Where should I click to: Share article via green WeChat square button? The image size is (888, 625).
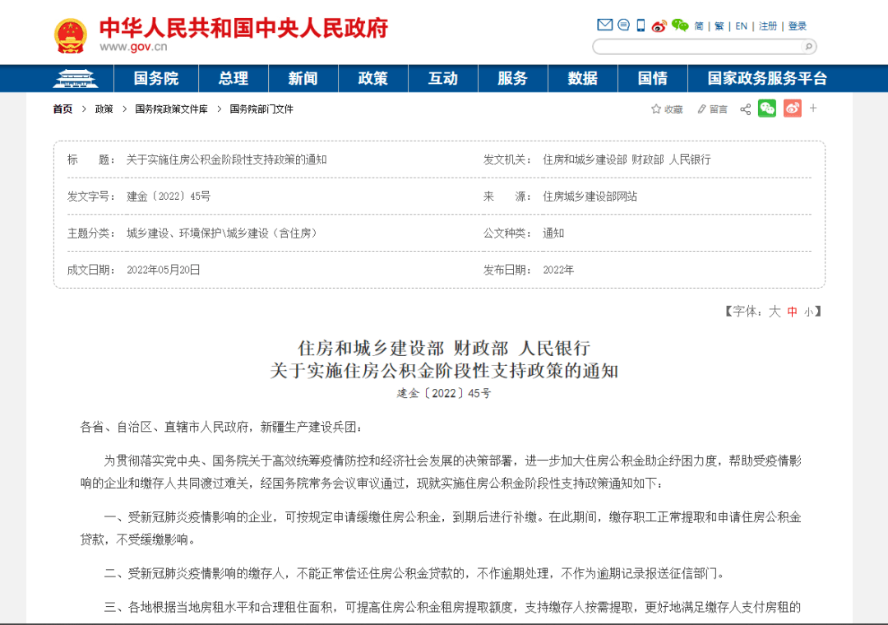tap(767, 109)
